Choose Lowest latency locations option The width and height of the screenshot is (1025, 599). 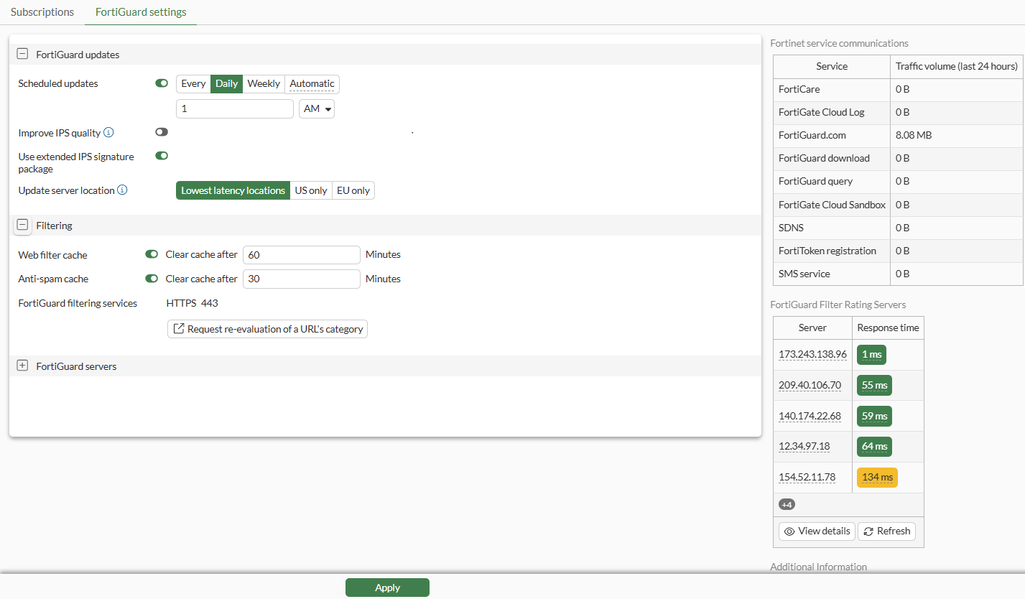233,190
